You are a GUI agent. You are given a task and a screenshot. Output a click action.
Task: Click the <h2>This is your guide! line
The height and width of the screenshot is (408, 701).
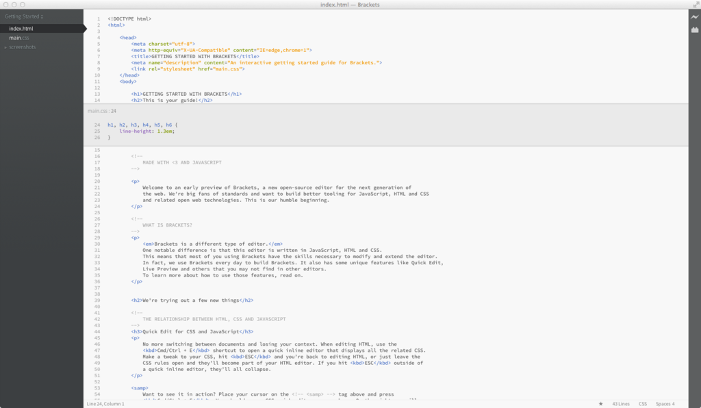point(172,100)
